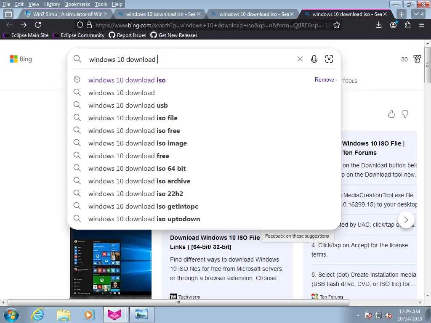Click the horizontal scrollbar thumb

click(178, 302)
